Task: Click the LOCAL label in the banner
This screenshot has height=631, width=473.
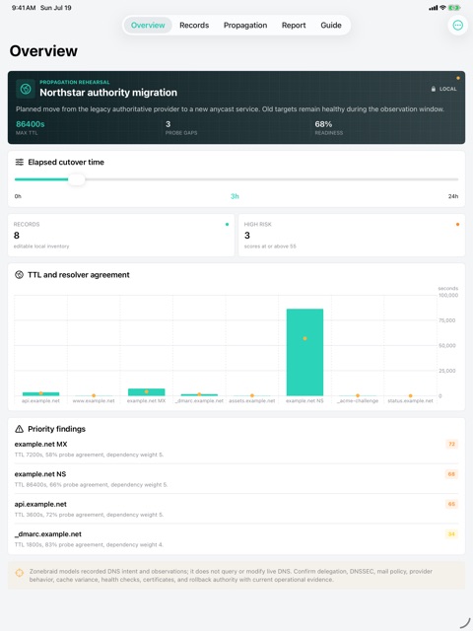Action: click(448, 89)
